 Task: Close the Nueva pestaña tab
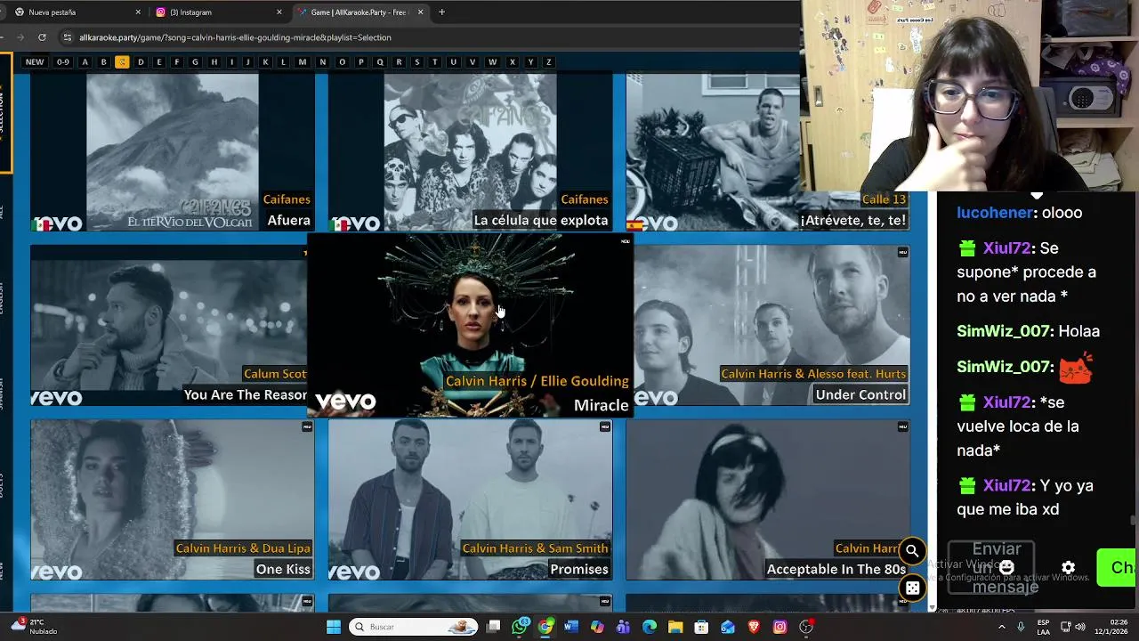point(138,12)
